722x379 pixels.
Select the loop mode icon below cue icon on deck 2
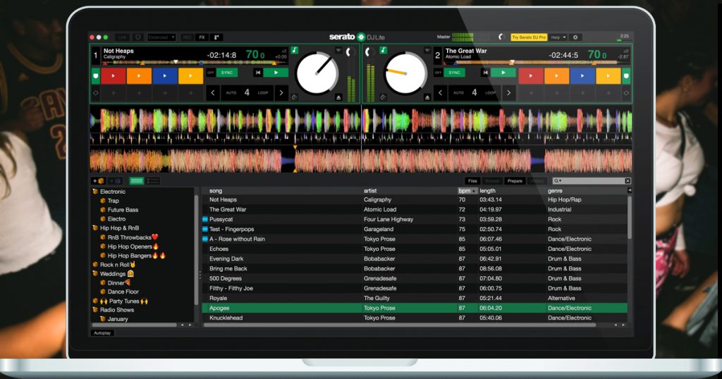(x=626, y=93)
